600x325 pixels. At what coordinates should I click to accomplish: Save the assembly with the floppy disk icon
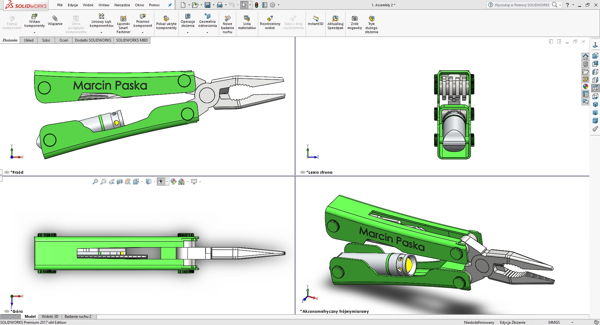[207, 5]
